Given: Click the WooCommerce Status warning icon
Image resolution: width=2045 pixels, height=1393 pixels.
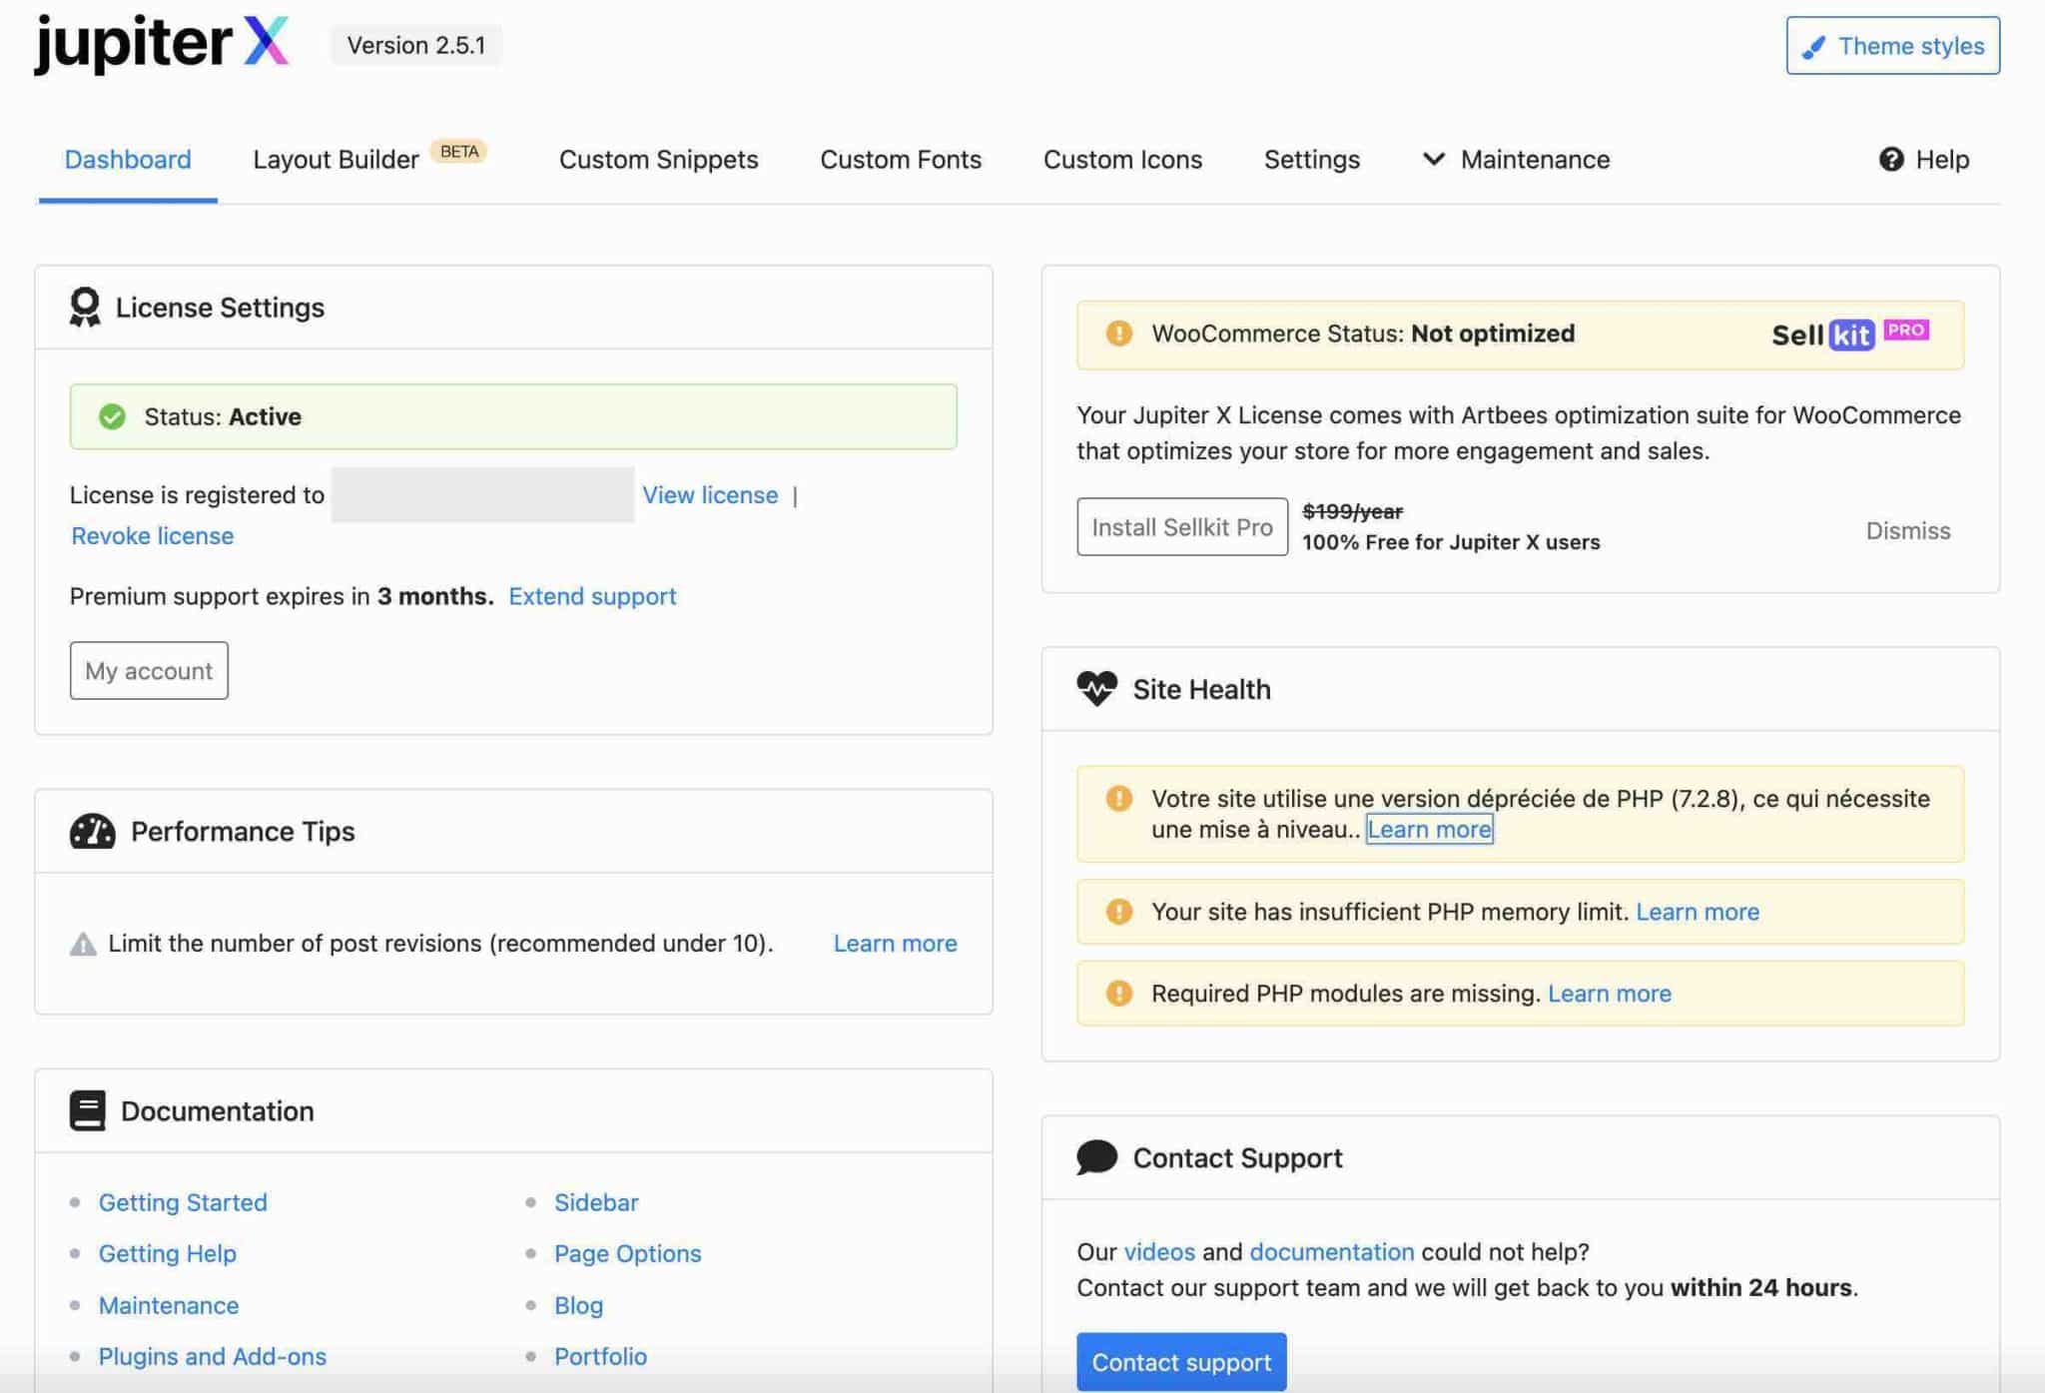Looking at the screenshot, I should (1119, 334).
